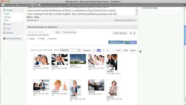Select thumbnail #1550987 of business couple
Image resolution: width=186 pixels, height=105 pixels.
pyautogui.click(x=112, y=62)
